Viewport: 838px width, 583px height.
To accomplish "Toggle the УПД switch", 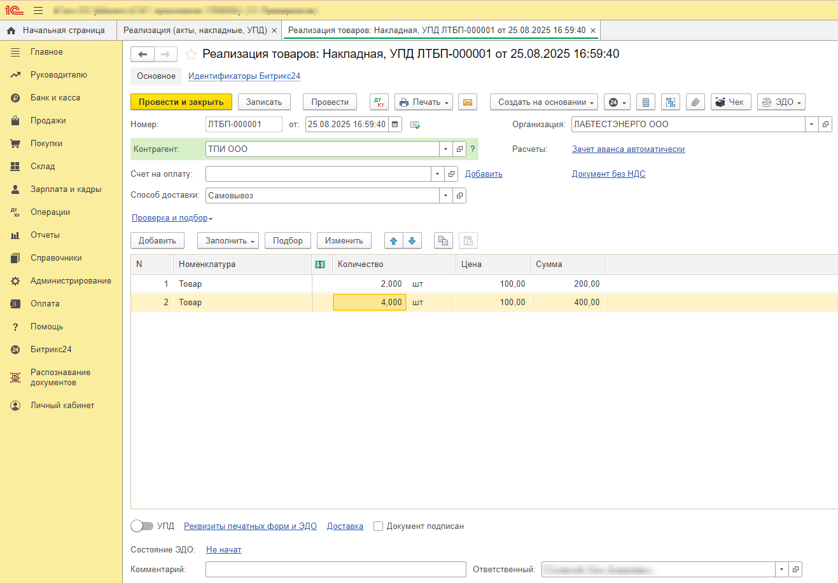I will coord(142,526).
